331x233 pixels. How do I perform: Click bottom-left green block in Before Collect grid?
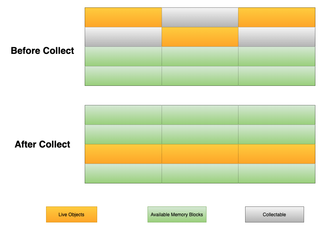point(123,76)
